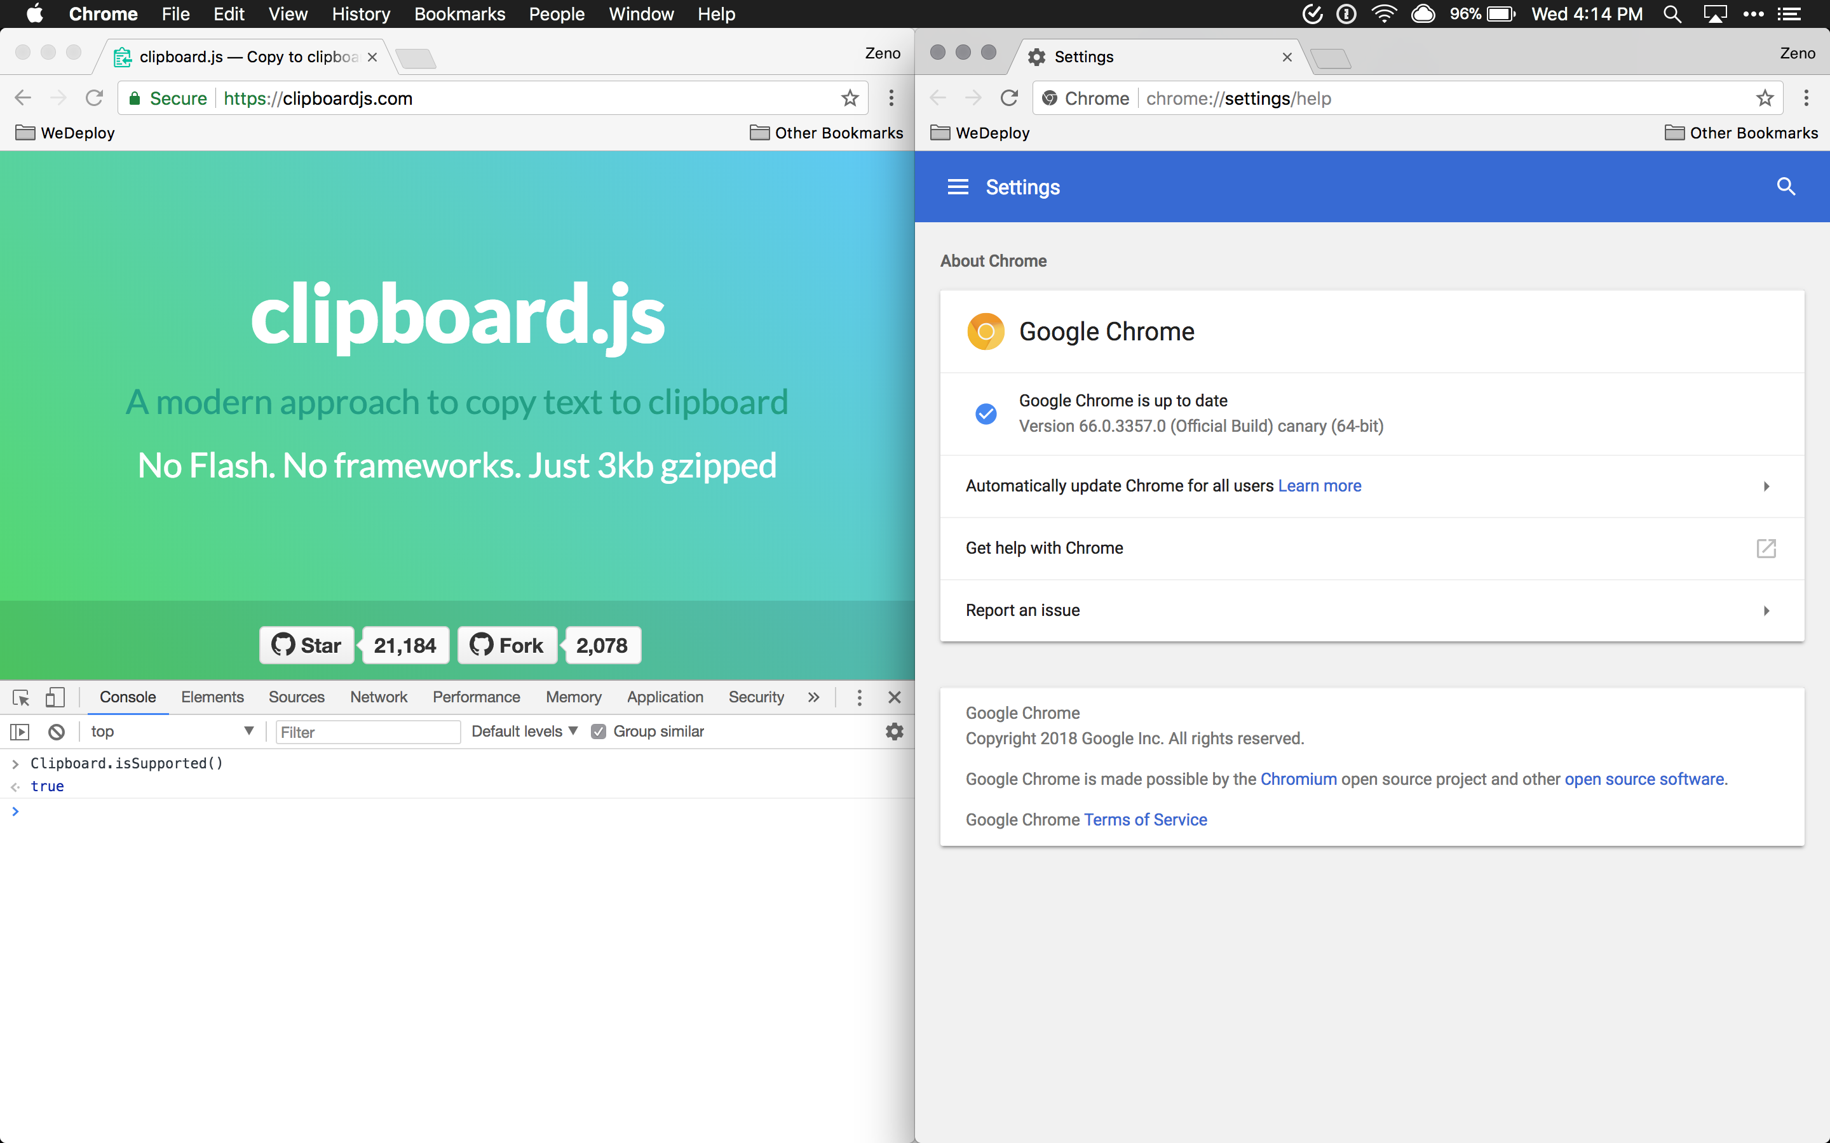Open the external link for Get help with Chrome
1830x1143 pixels.
tap(1766, 548)
